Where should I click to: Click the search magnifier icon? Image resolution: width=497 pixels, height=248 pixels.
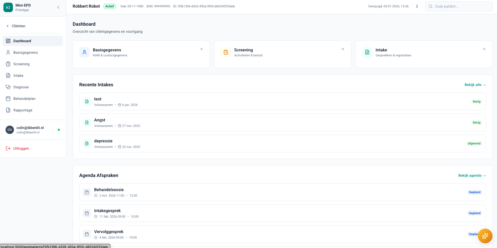click(431, 6)
